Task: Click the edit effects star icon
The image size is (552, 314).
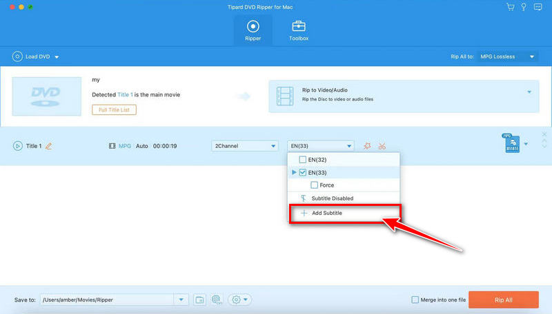Action: click(367, 146)
